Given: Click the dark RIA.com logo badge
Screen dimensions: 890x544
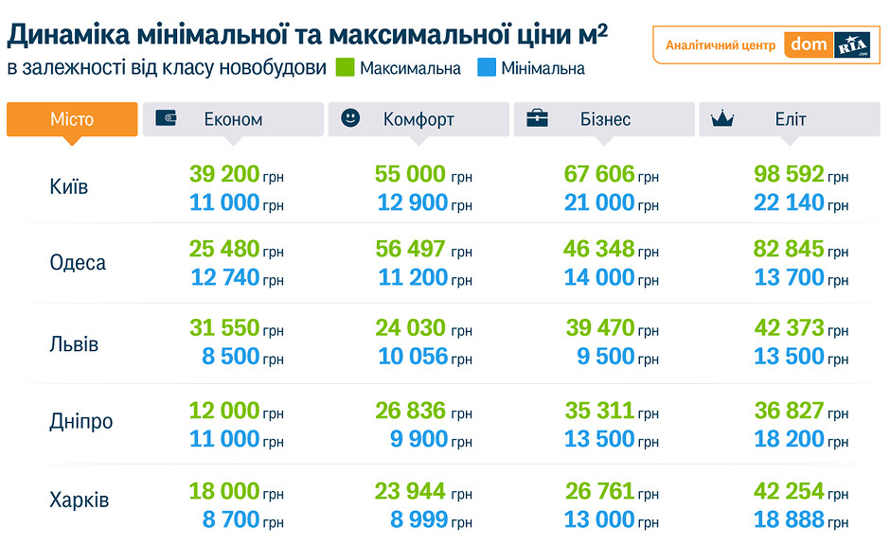Looking at the screenshot, I should 852,45.
